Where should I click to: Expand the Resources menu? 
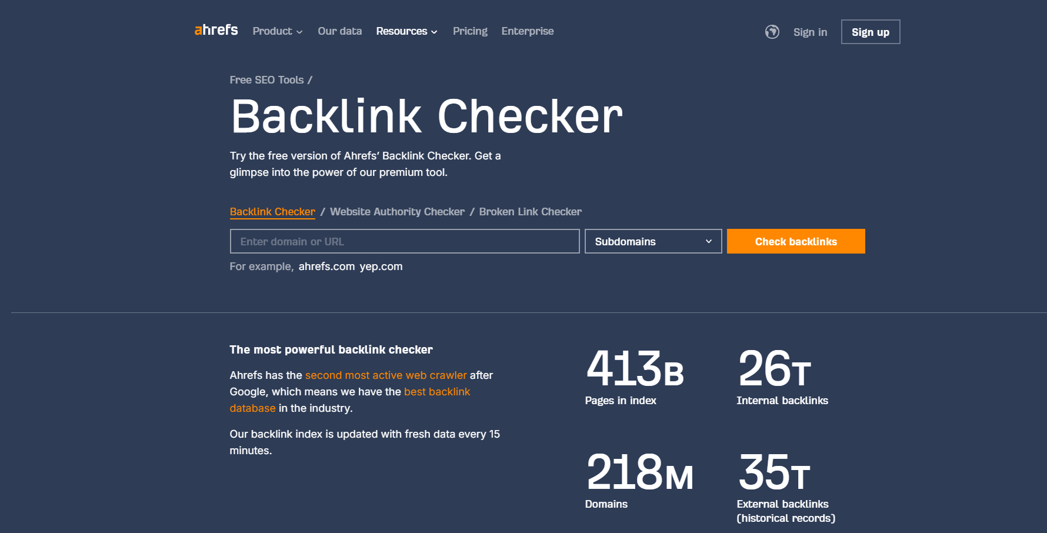pyautogui.click(x=406, y=31)
